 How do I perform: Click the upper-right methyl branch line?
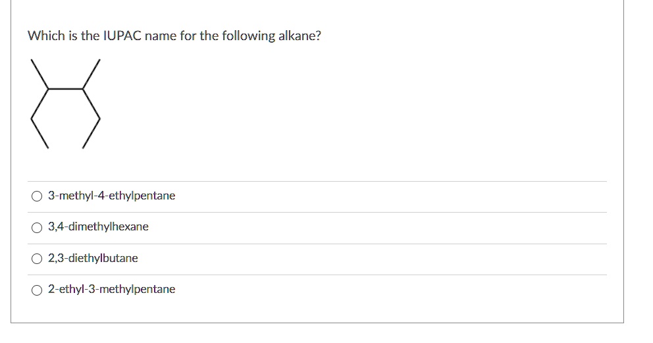pos(91,74)
